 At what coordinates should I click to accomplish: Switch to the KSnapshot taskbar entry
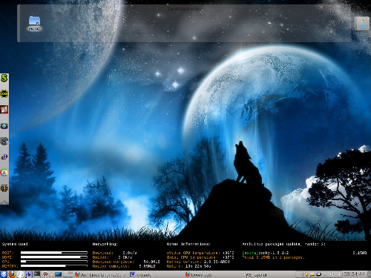pos(268,274)
